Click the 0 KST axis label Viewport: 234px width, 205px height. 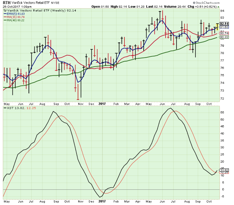(223, 190)
